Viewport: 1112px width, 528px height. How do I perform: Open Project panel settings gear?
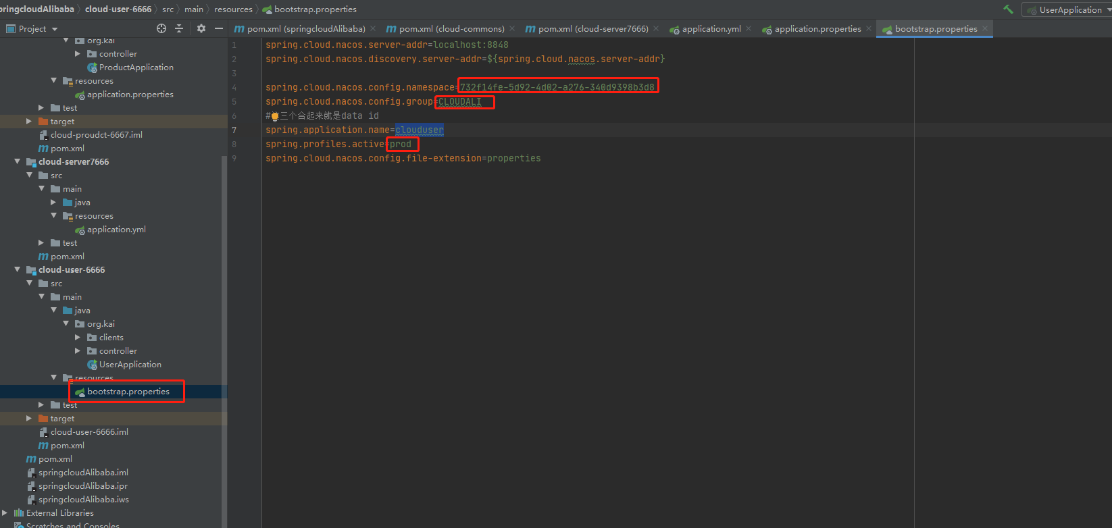click(201, 28)
